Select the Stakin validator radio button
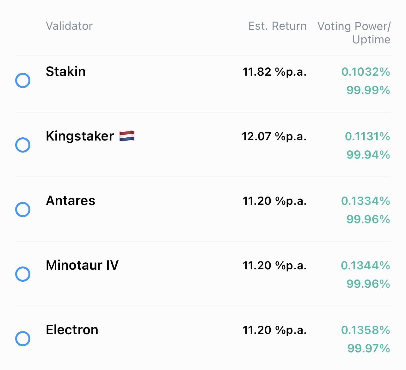Image resolution: width=406 pixels, height=370 pixels. point(23,80)
